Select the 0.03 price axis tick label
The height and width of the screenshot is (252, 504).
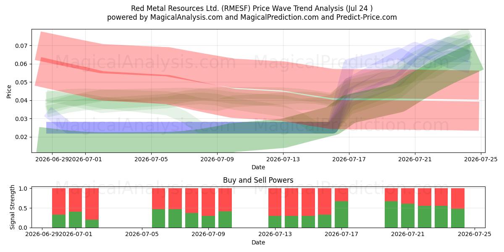22,119
